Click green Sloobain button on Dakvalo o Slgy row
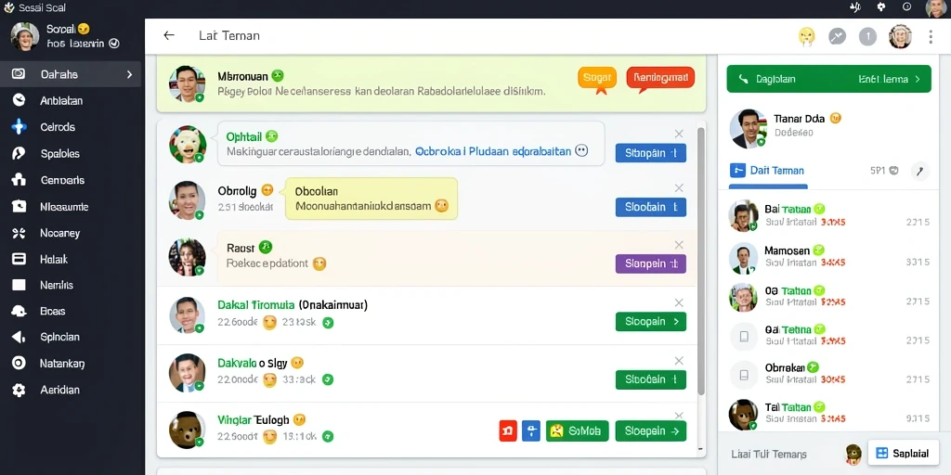 pyautogui.click(x=651, y=379)
